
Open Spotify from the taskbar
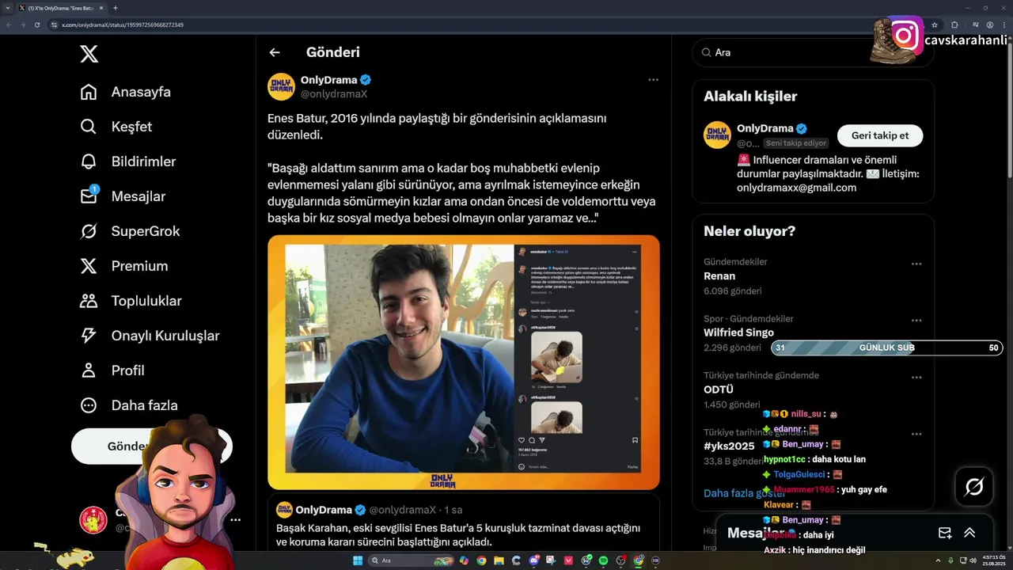[x=603, y=560]
